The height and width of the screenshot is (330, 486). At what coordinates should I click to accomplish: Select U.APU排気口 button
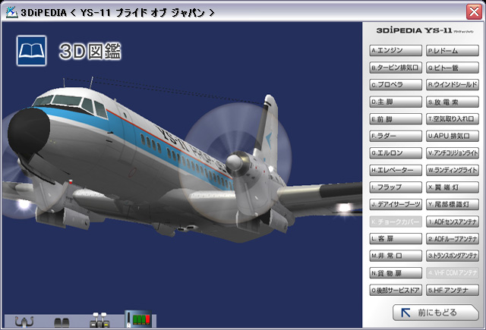pyautogui.click(x=453, y=136)
